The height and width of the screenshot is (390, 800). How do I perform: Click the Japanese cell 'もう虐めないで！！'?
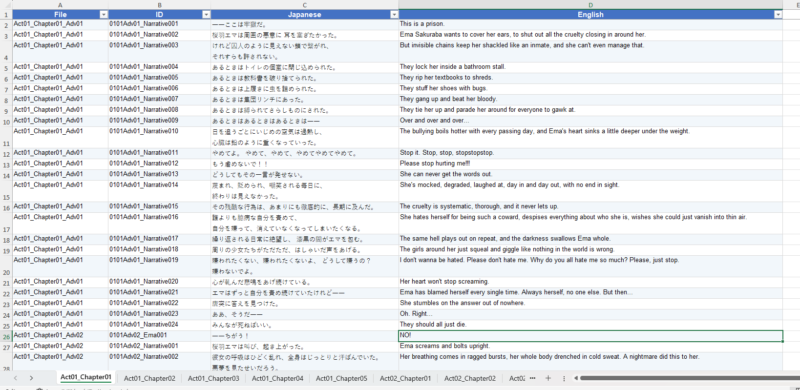[305, 164]
